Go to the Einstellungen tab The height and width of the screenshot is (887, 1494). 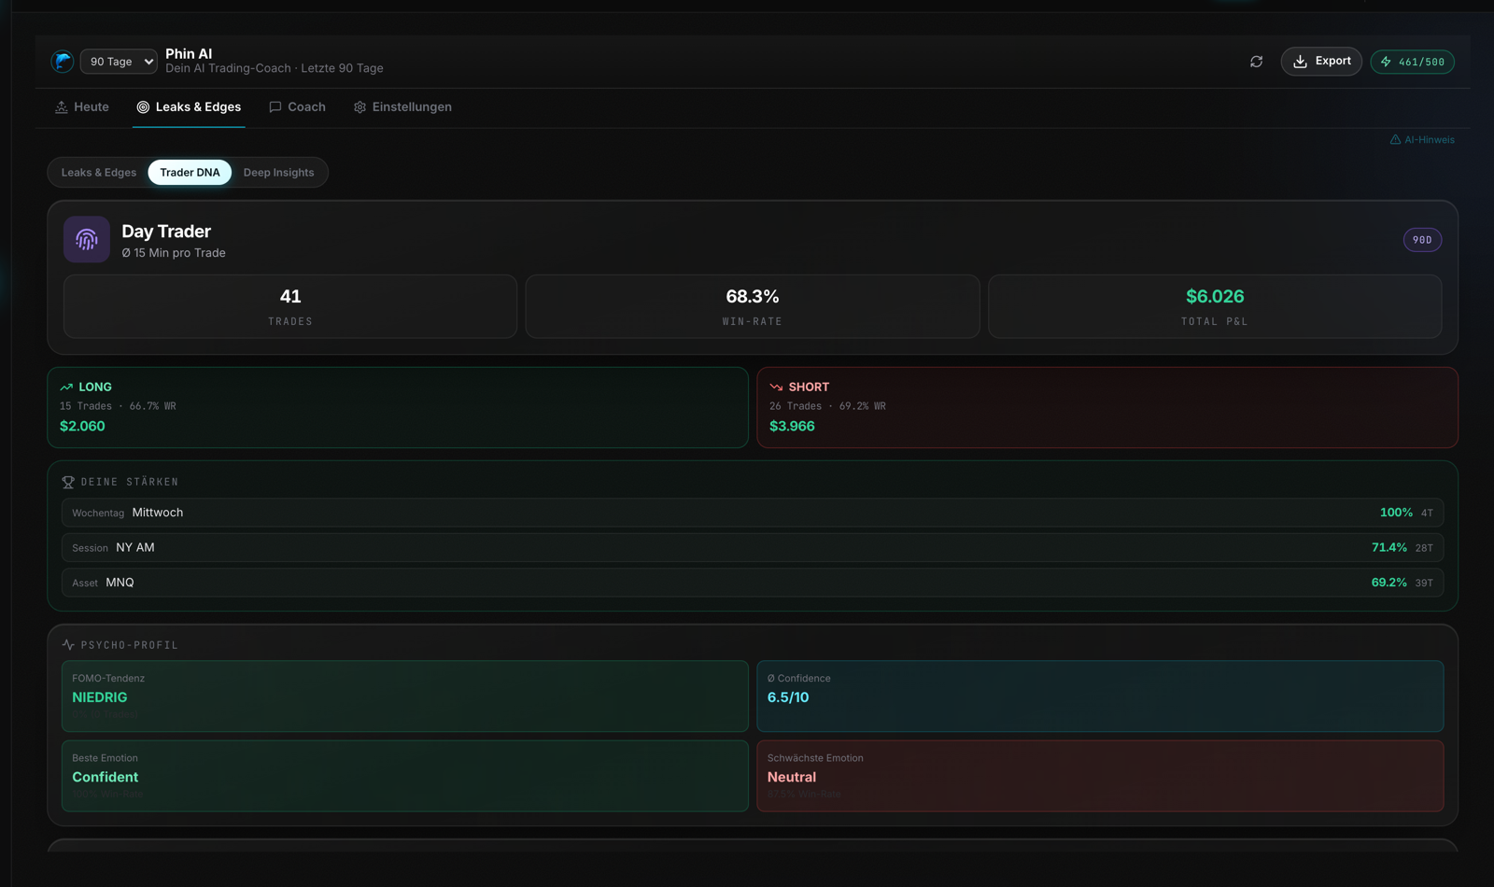click(x=402, y=107)
